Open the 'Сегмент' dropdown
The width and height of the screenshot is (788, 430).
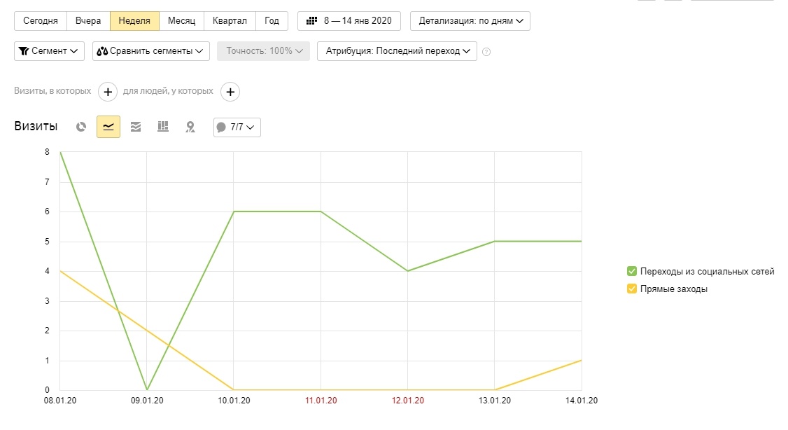(x=49, y=51)
